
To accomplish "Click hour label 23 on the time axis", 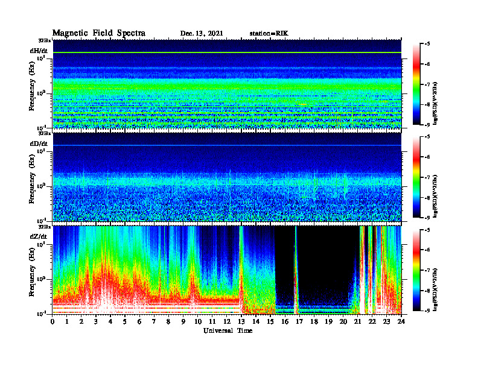I will (386, 322).
